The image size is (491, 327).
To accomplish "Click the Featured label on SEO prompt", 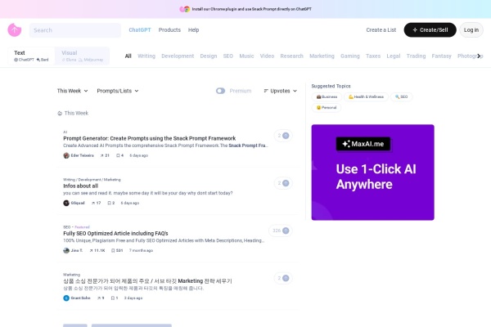I will [x=82, y=227].
